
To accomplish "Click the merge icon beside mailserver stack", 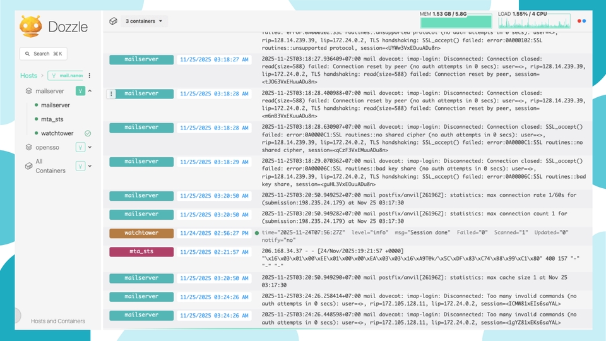I will tap(80, 91).
